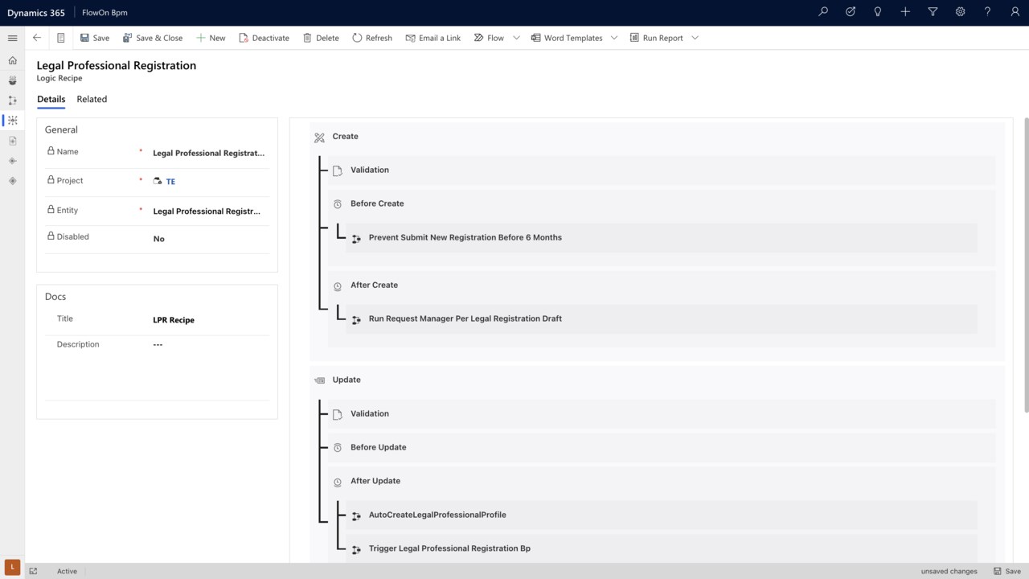
Task: Switch to the Related tab
Action: pos(92,99)
